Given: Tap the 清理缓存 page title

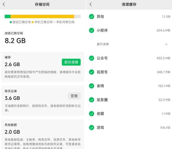Looking at the screenshot, I should pyautogui.click(x=129, y=4).
